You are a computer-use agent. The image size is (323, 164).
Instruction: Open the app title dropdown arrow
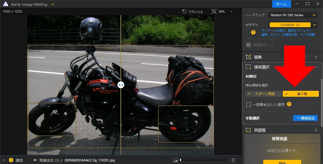[53, 4]
